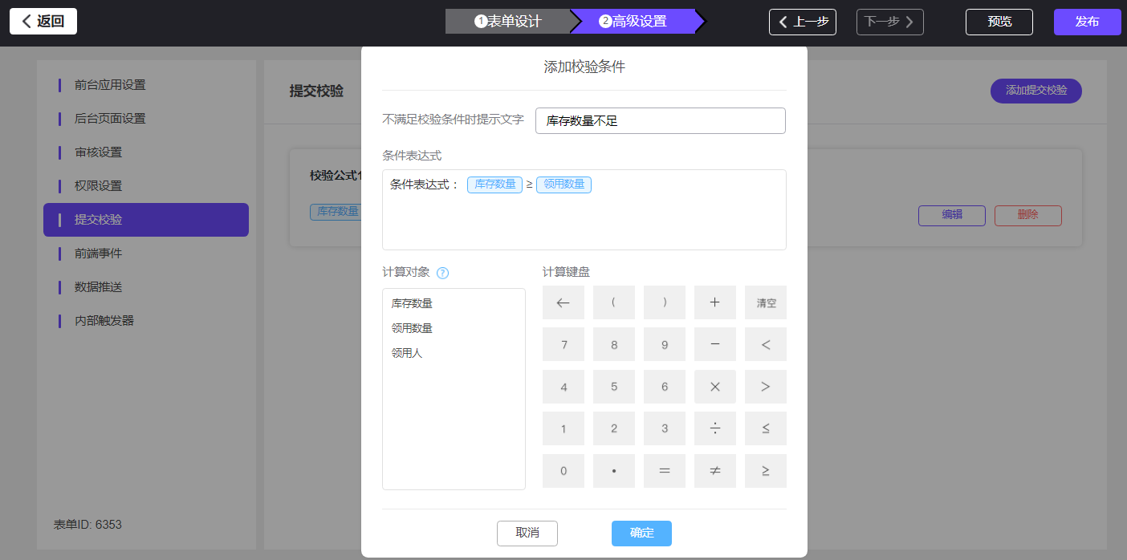
Task: Select 领用人 in the 计算对象 list
Action: click(407, 352)
